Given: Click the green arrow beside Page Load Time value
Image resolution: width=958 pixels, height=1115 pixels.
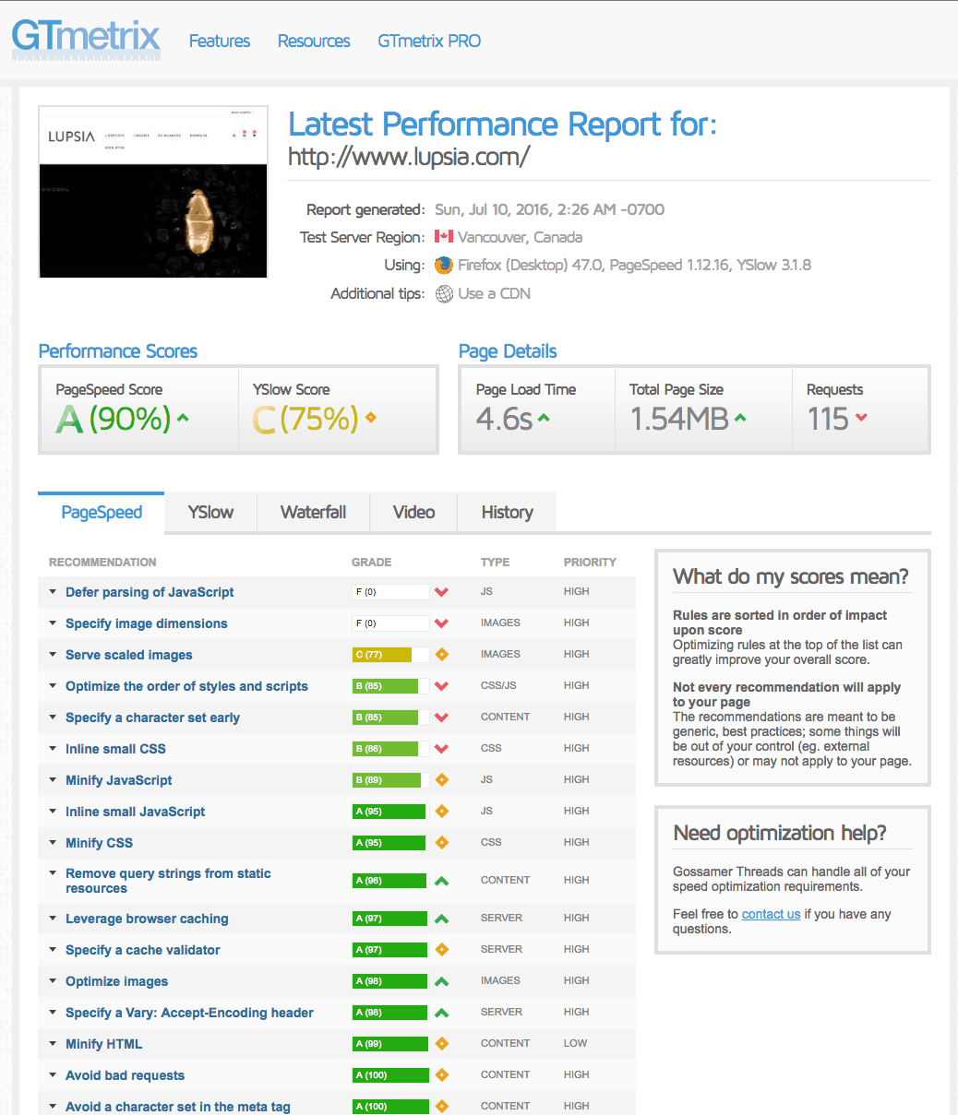Looking at the screenshot, I should (x=544, y=419).
